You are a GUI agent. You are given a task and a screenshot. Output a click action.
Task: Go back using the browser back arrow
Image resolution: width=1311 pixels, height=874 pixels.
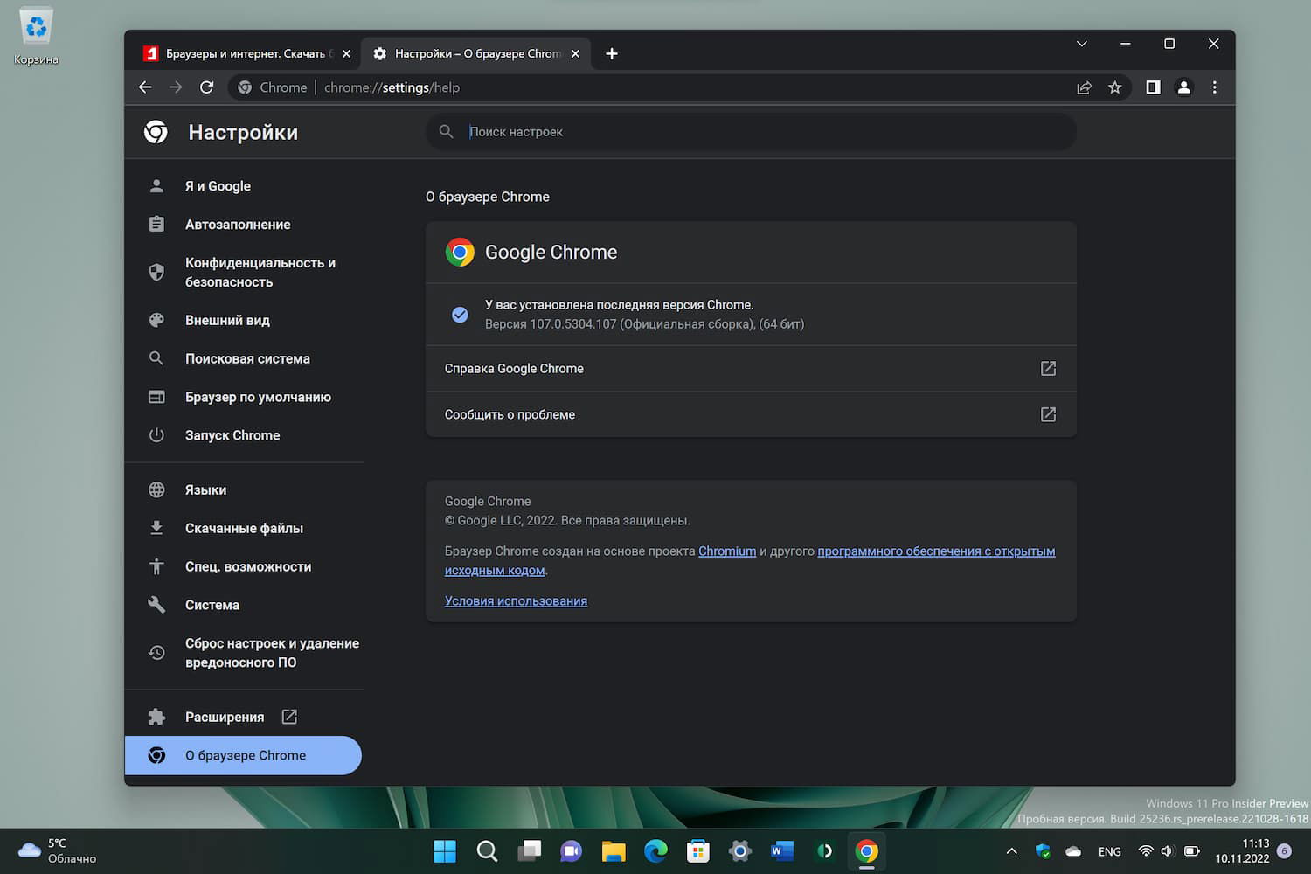tap(145, 87)
